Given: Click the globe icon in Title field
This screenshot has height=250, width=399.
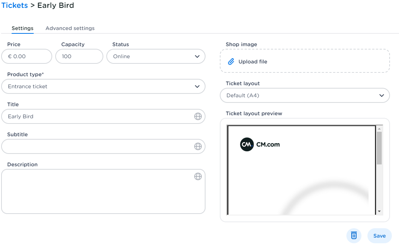Looking at the screenshot, I should pyautogui.click(x=198, y=116).
